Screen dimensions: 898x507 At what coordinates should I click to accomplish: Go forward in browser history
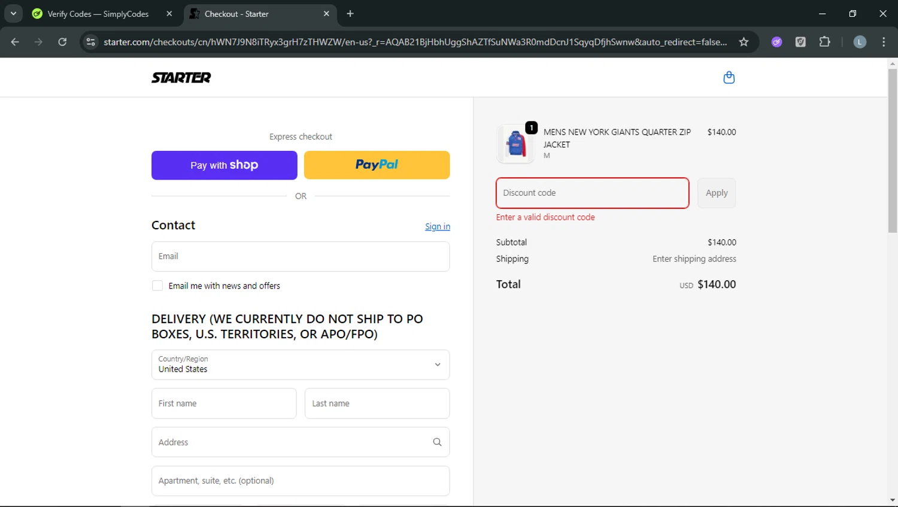coord(38,42)
